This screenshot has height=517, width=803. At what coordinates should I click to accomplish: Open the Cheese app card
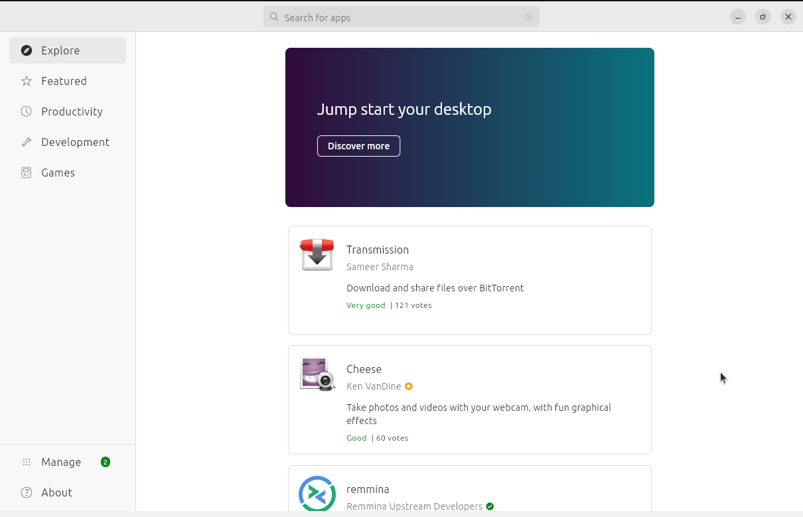(x=469, y=400)
